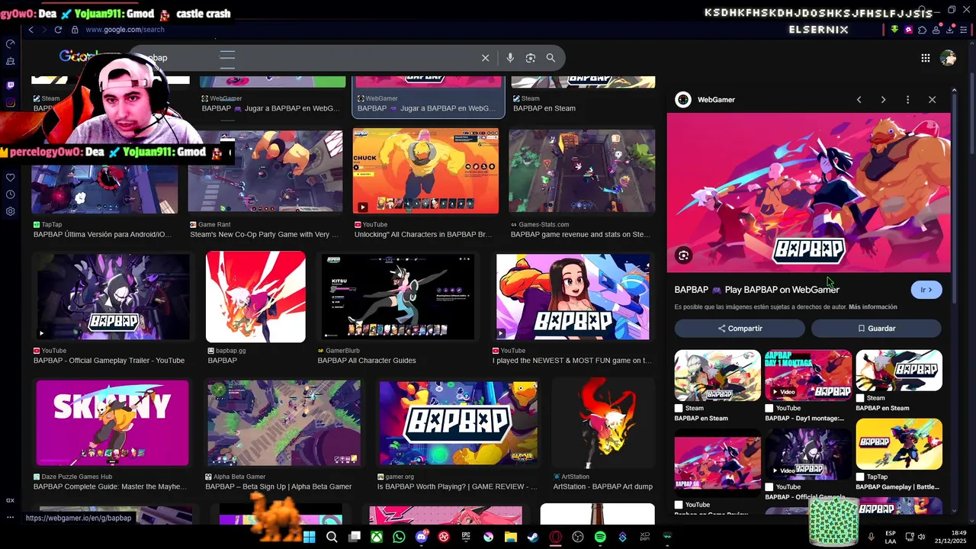Open Discord from the taskbar

(422, 537)
